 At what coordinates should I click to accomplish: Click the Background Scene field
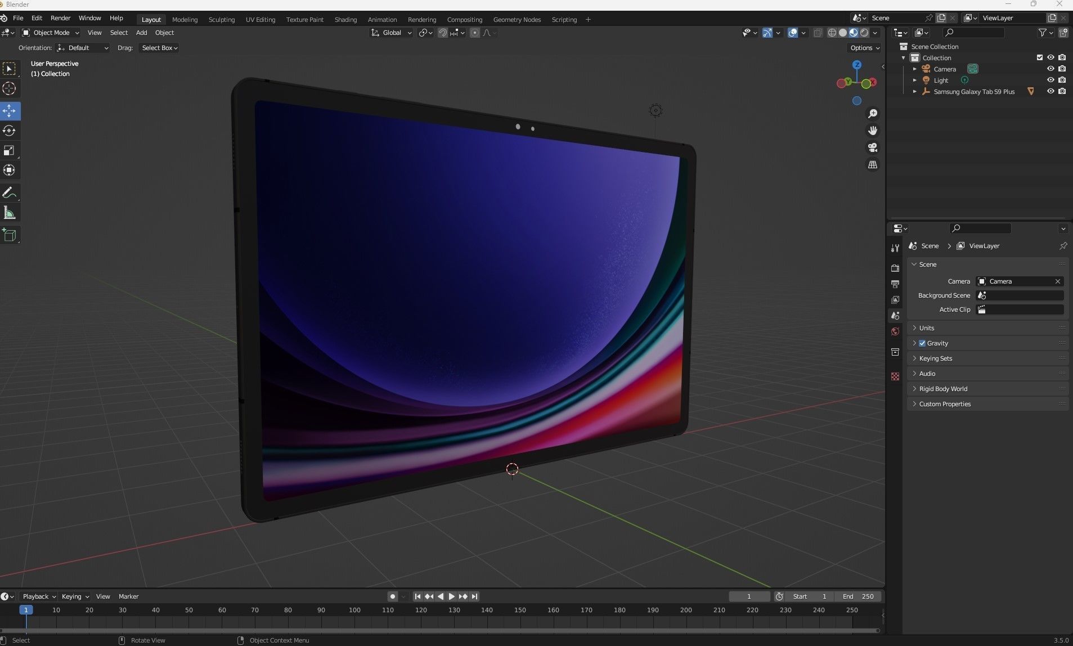[1020, 295]
